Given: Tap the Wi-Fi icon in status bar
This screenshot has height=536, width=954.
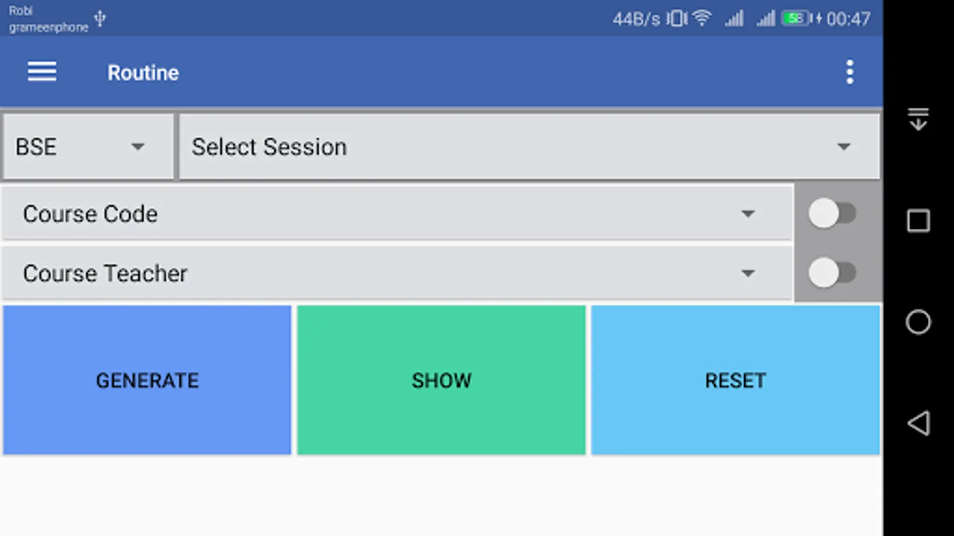Looking at the screenshot, I should (702, 18).
